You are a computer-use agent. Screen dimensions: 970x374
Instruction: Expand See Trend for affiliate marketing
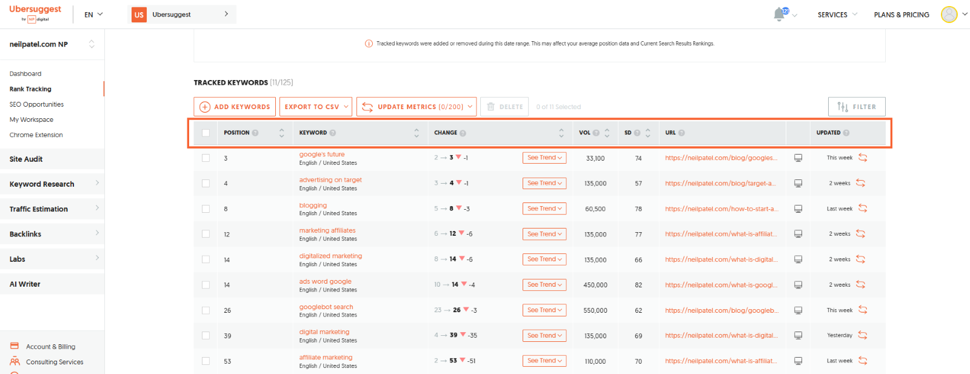click(x=544, y=361)
